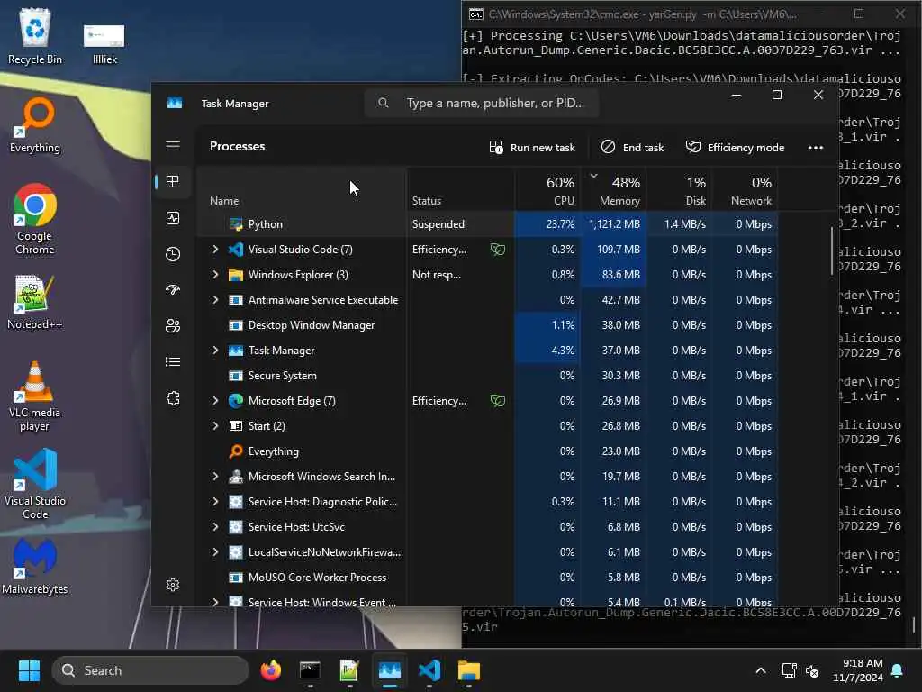
Task: Click the Visual Studio Code process icon
Action: (x=236, y=250)
